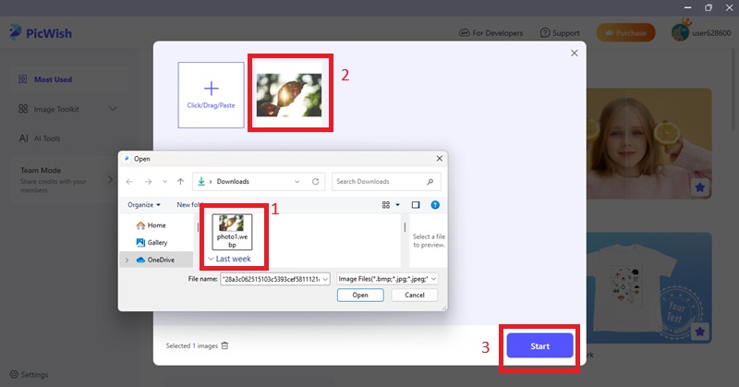Viewport: 739px width, 387px height.
Task: Open the Organize dropdown menu
Action: 144,204
